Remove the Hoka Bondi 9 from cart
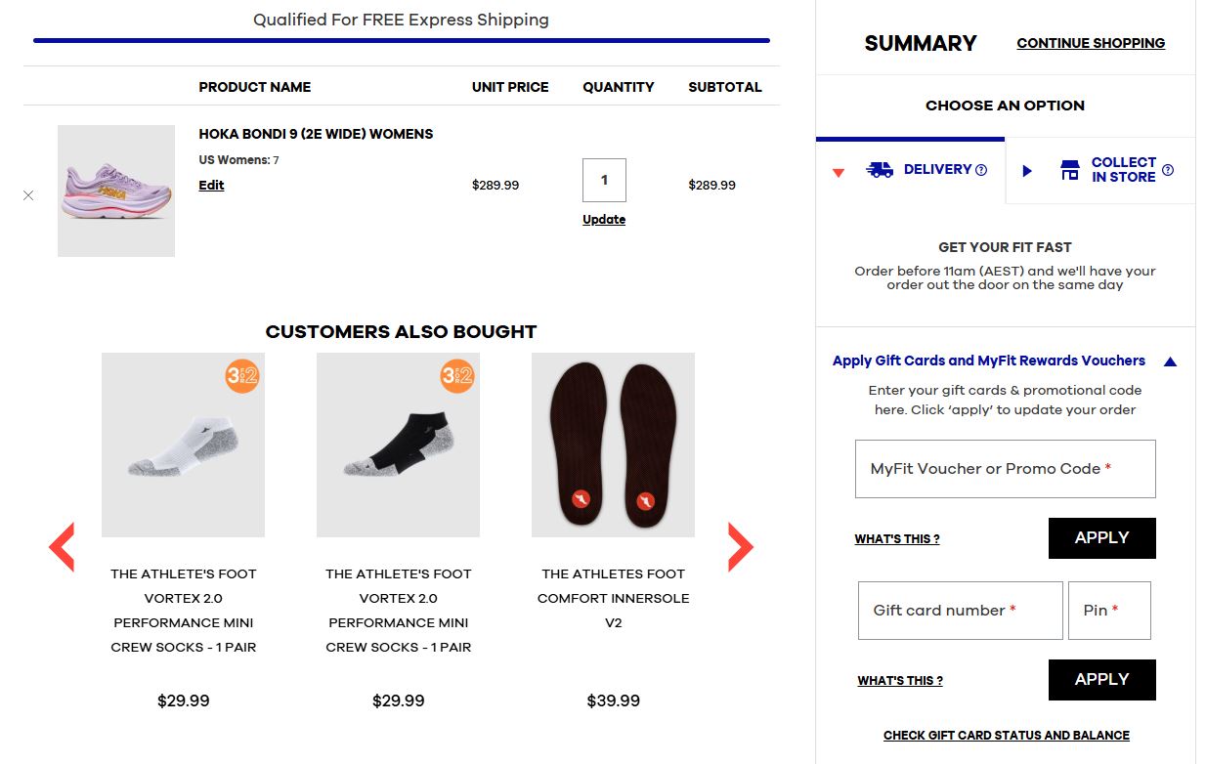This screenshot has width=1206, height=764. (x=28, y=194)
